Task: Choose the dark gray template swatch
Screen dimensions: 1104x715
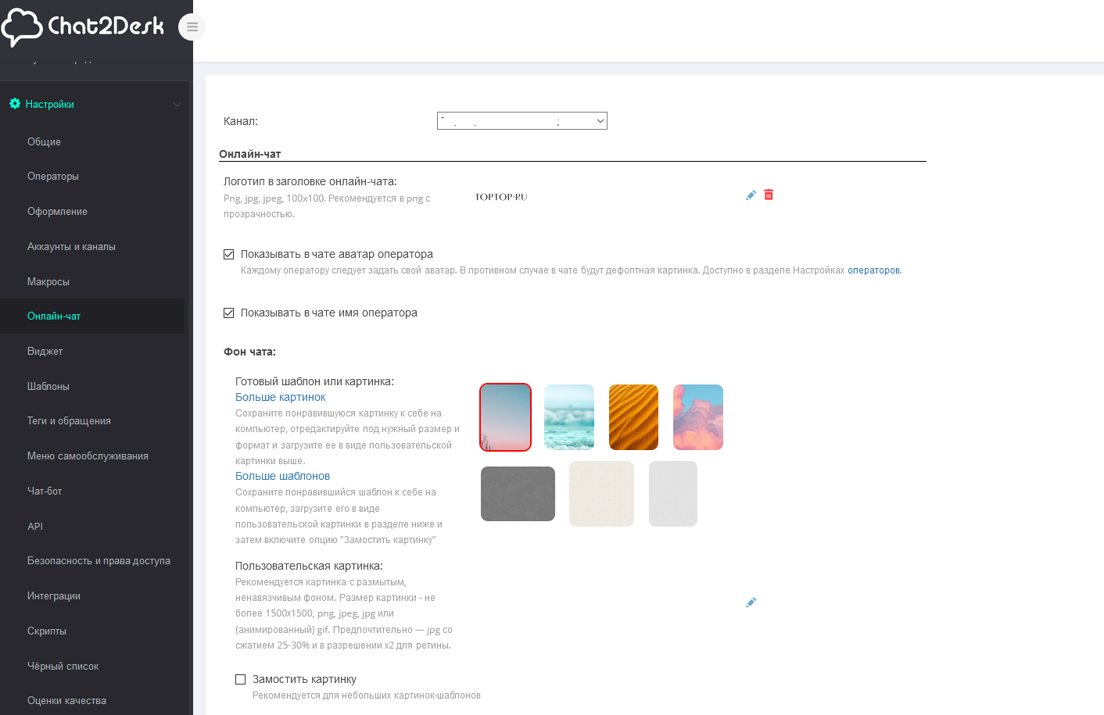Action: [518, 494]
